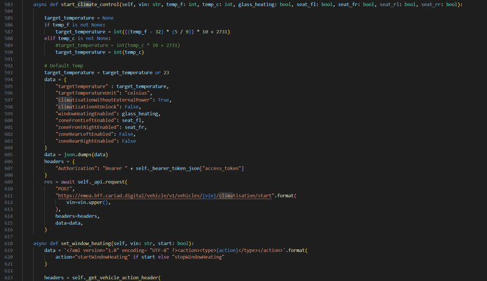
Task: Click _bearer_token_json on line 607
Action: (174, 168)
